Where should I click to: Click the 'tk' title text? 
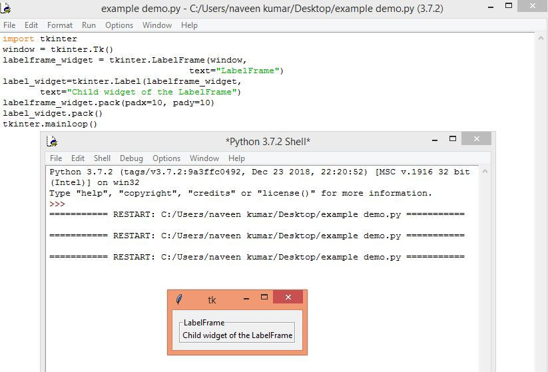pos(212,300)
